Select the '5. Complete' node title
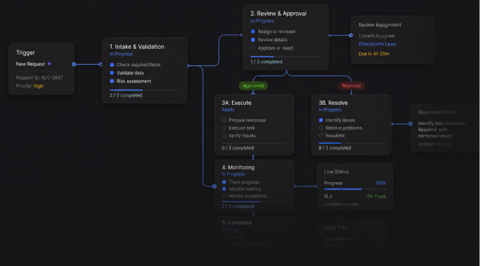480x266 pixels. (x=237, y=223)
